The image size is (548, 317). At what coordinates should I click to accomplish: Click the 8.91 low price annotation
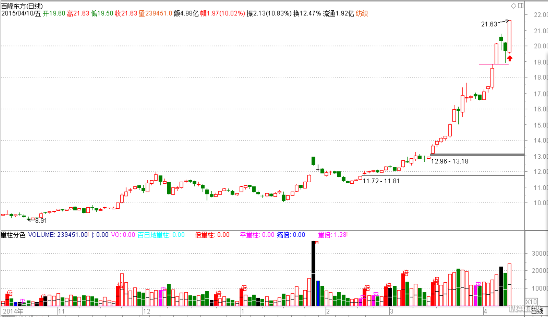41,220
